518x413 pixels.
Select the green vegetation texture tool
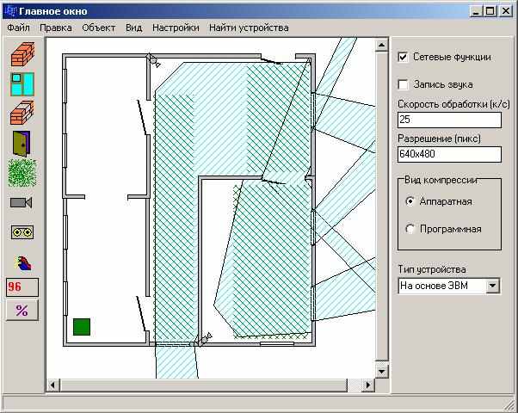click(x=22, y=173)
